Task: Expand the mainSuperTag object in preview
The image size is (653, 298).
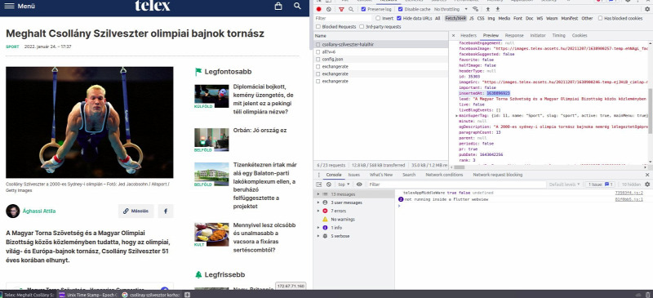Action: point(457,115)
